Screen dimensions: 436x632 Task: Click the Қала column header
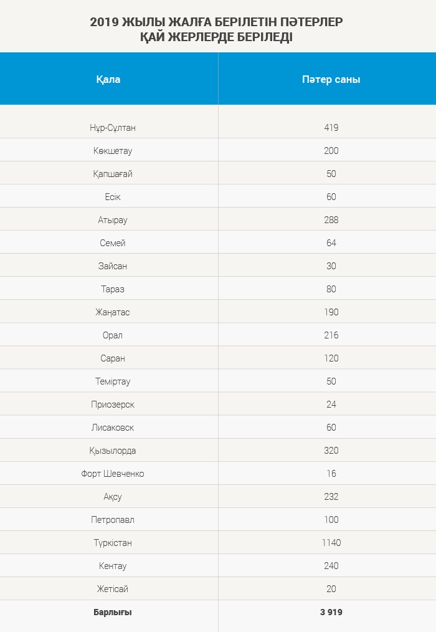108,79
